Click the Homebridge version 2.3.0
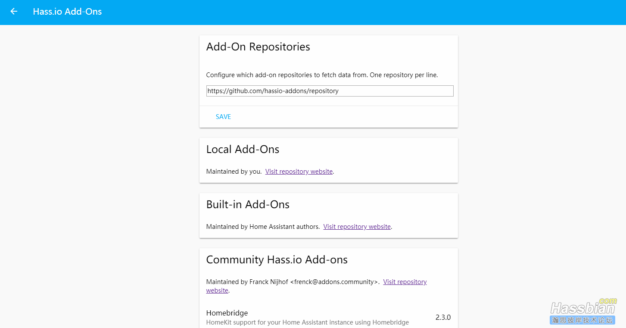This screenshot has width=626, height=328. 443,317
